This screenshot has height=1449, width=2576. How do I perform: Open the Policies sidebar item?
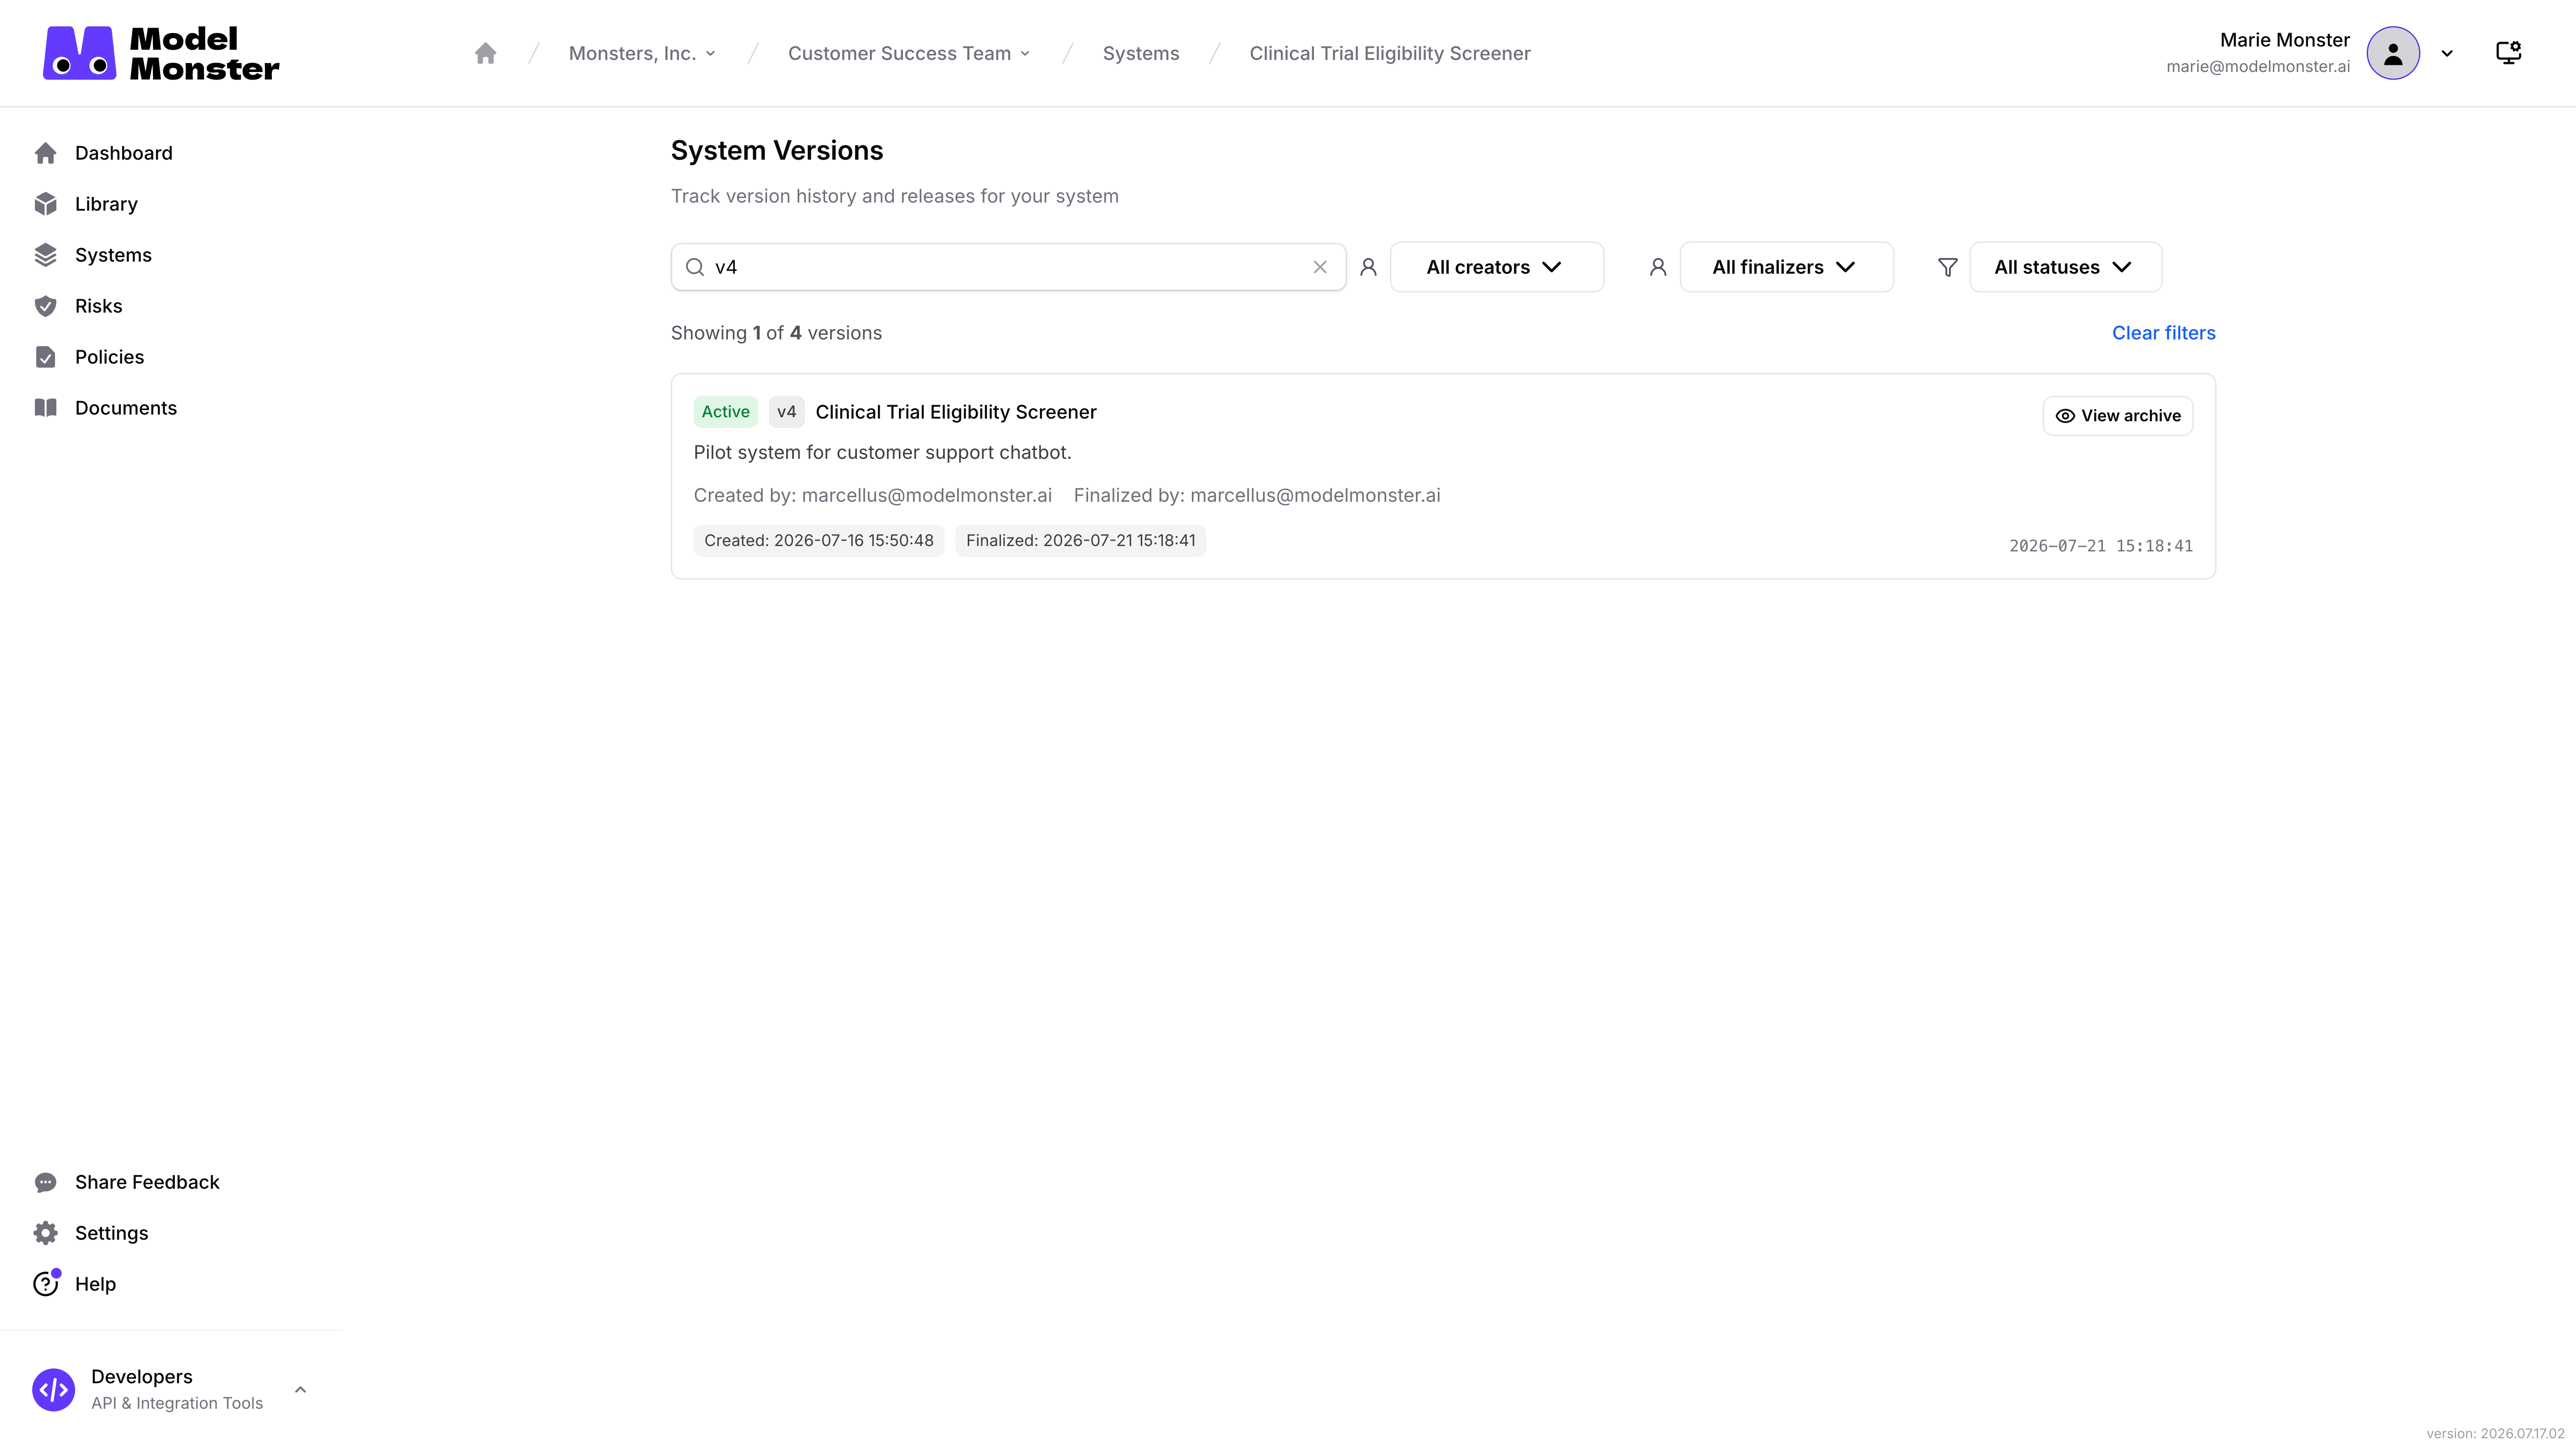(109, 357)
